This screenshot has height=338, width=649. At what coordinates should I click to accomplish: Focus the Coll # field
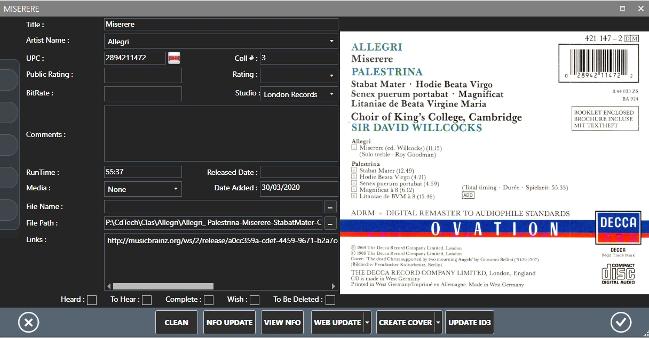click(x=299, y=58)
